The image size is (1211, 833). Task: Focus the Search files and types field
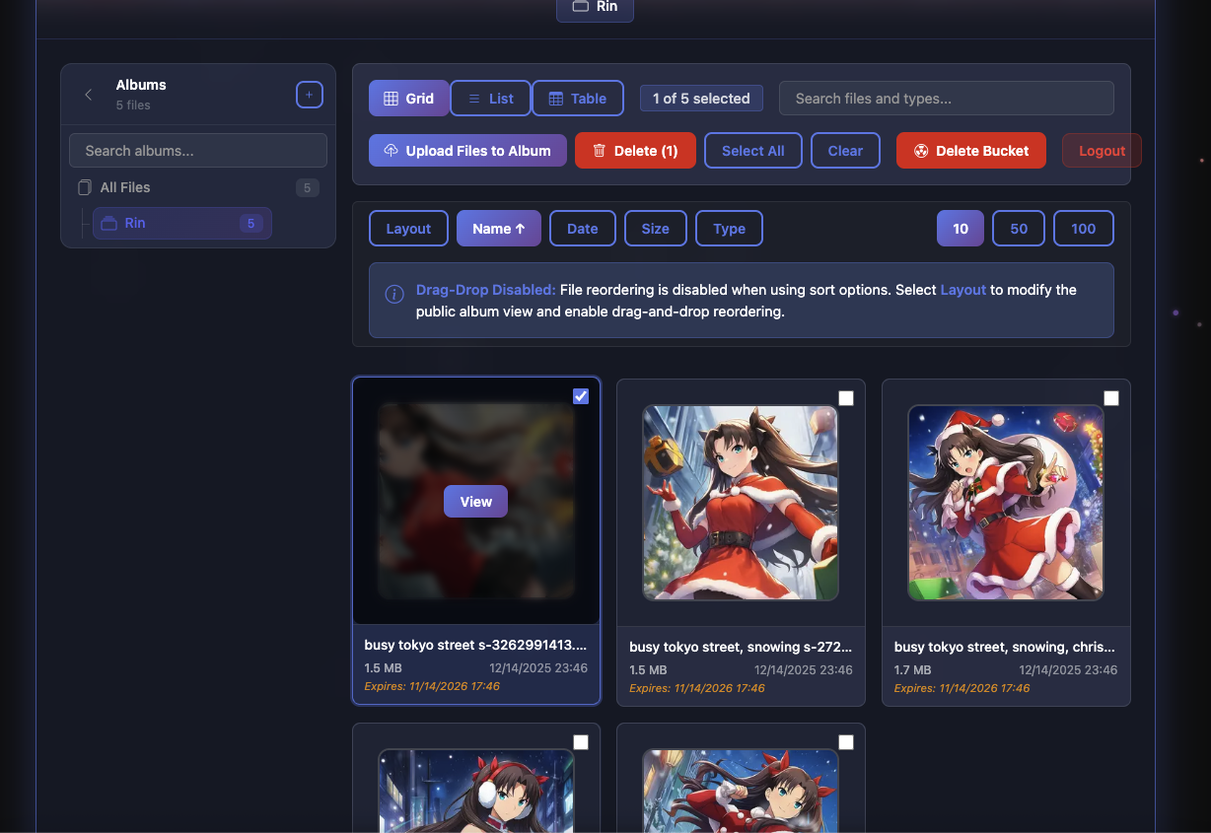coord(947,99)
